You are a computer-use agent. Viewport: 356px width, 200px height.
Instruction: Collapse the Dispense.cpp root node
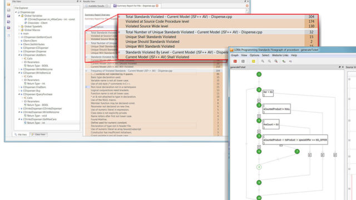pyautogui.click(x=16, y=12)
